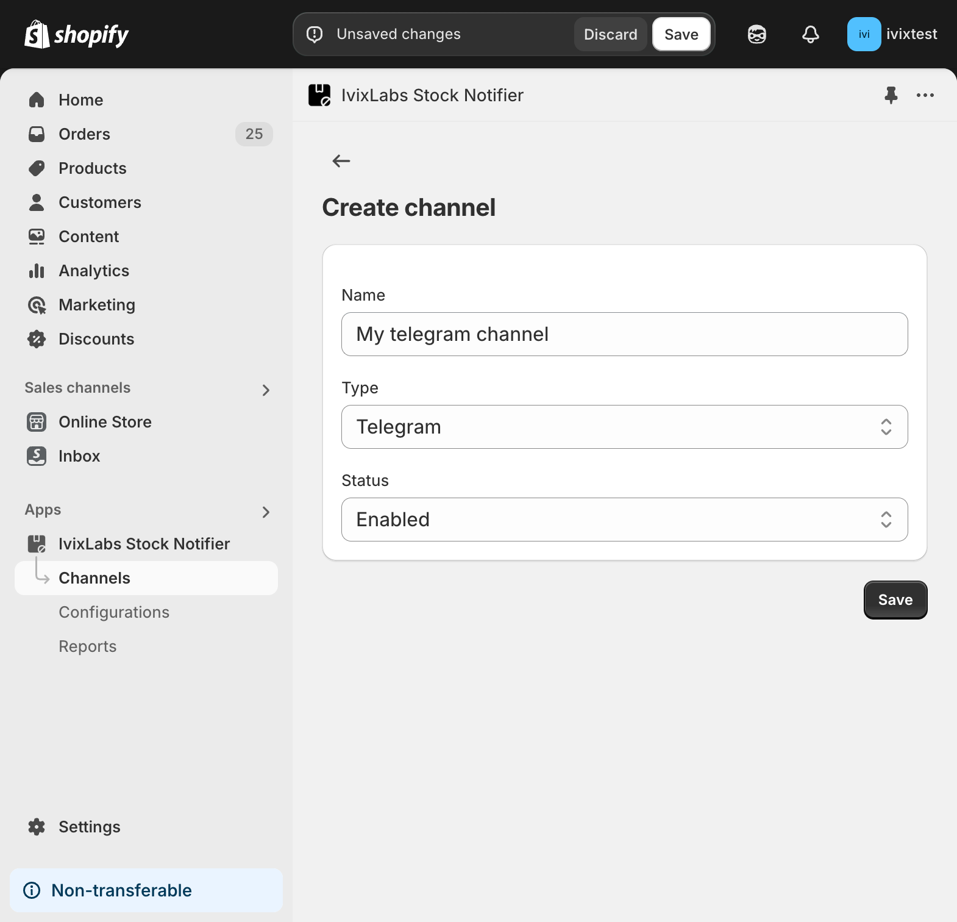Go to Customers in the sidebar

(x=146, y=202)
